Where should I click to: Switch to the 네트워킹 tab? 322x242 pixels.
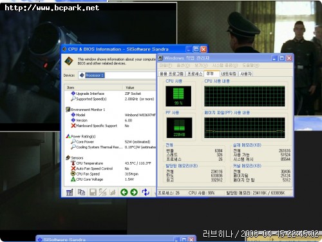229,74
